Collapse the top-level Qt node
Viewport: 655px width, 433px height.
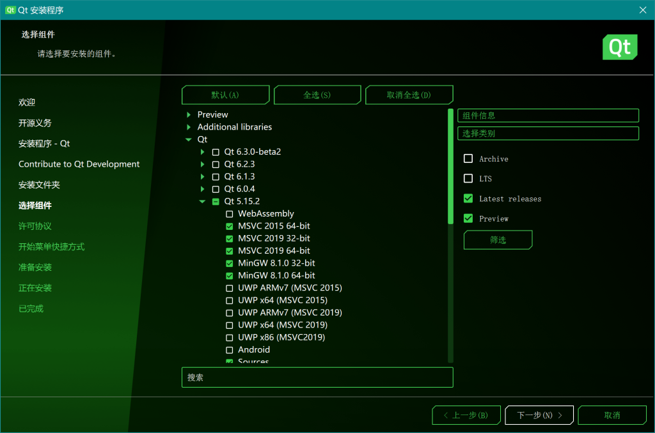(189, 139)
